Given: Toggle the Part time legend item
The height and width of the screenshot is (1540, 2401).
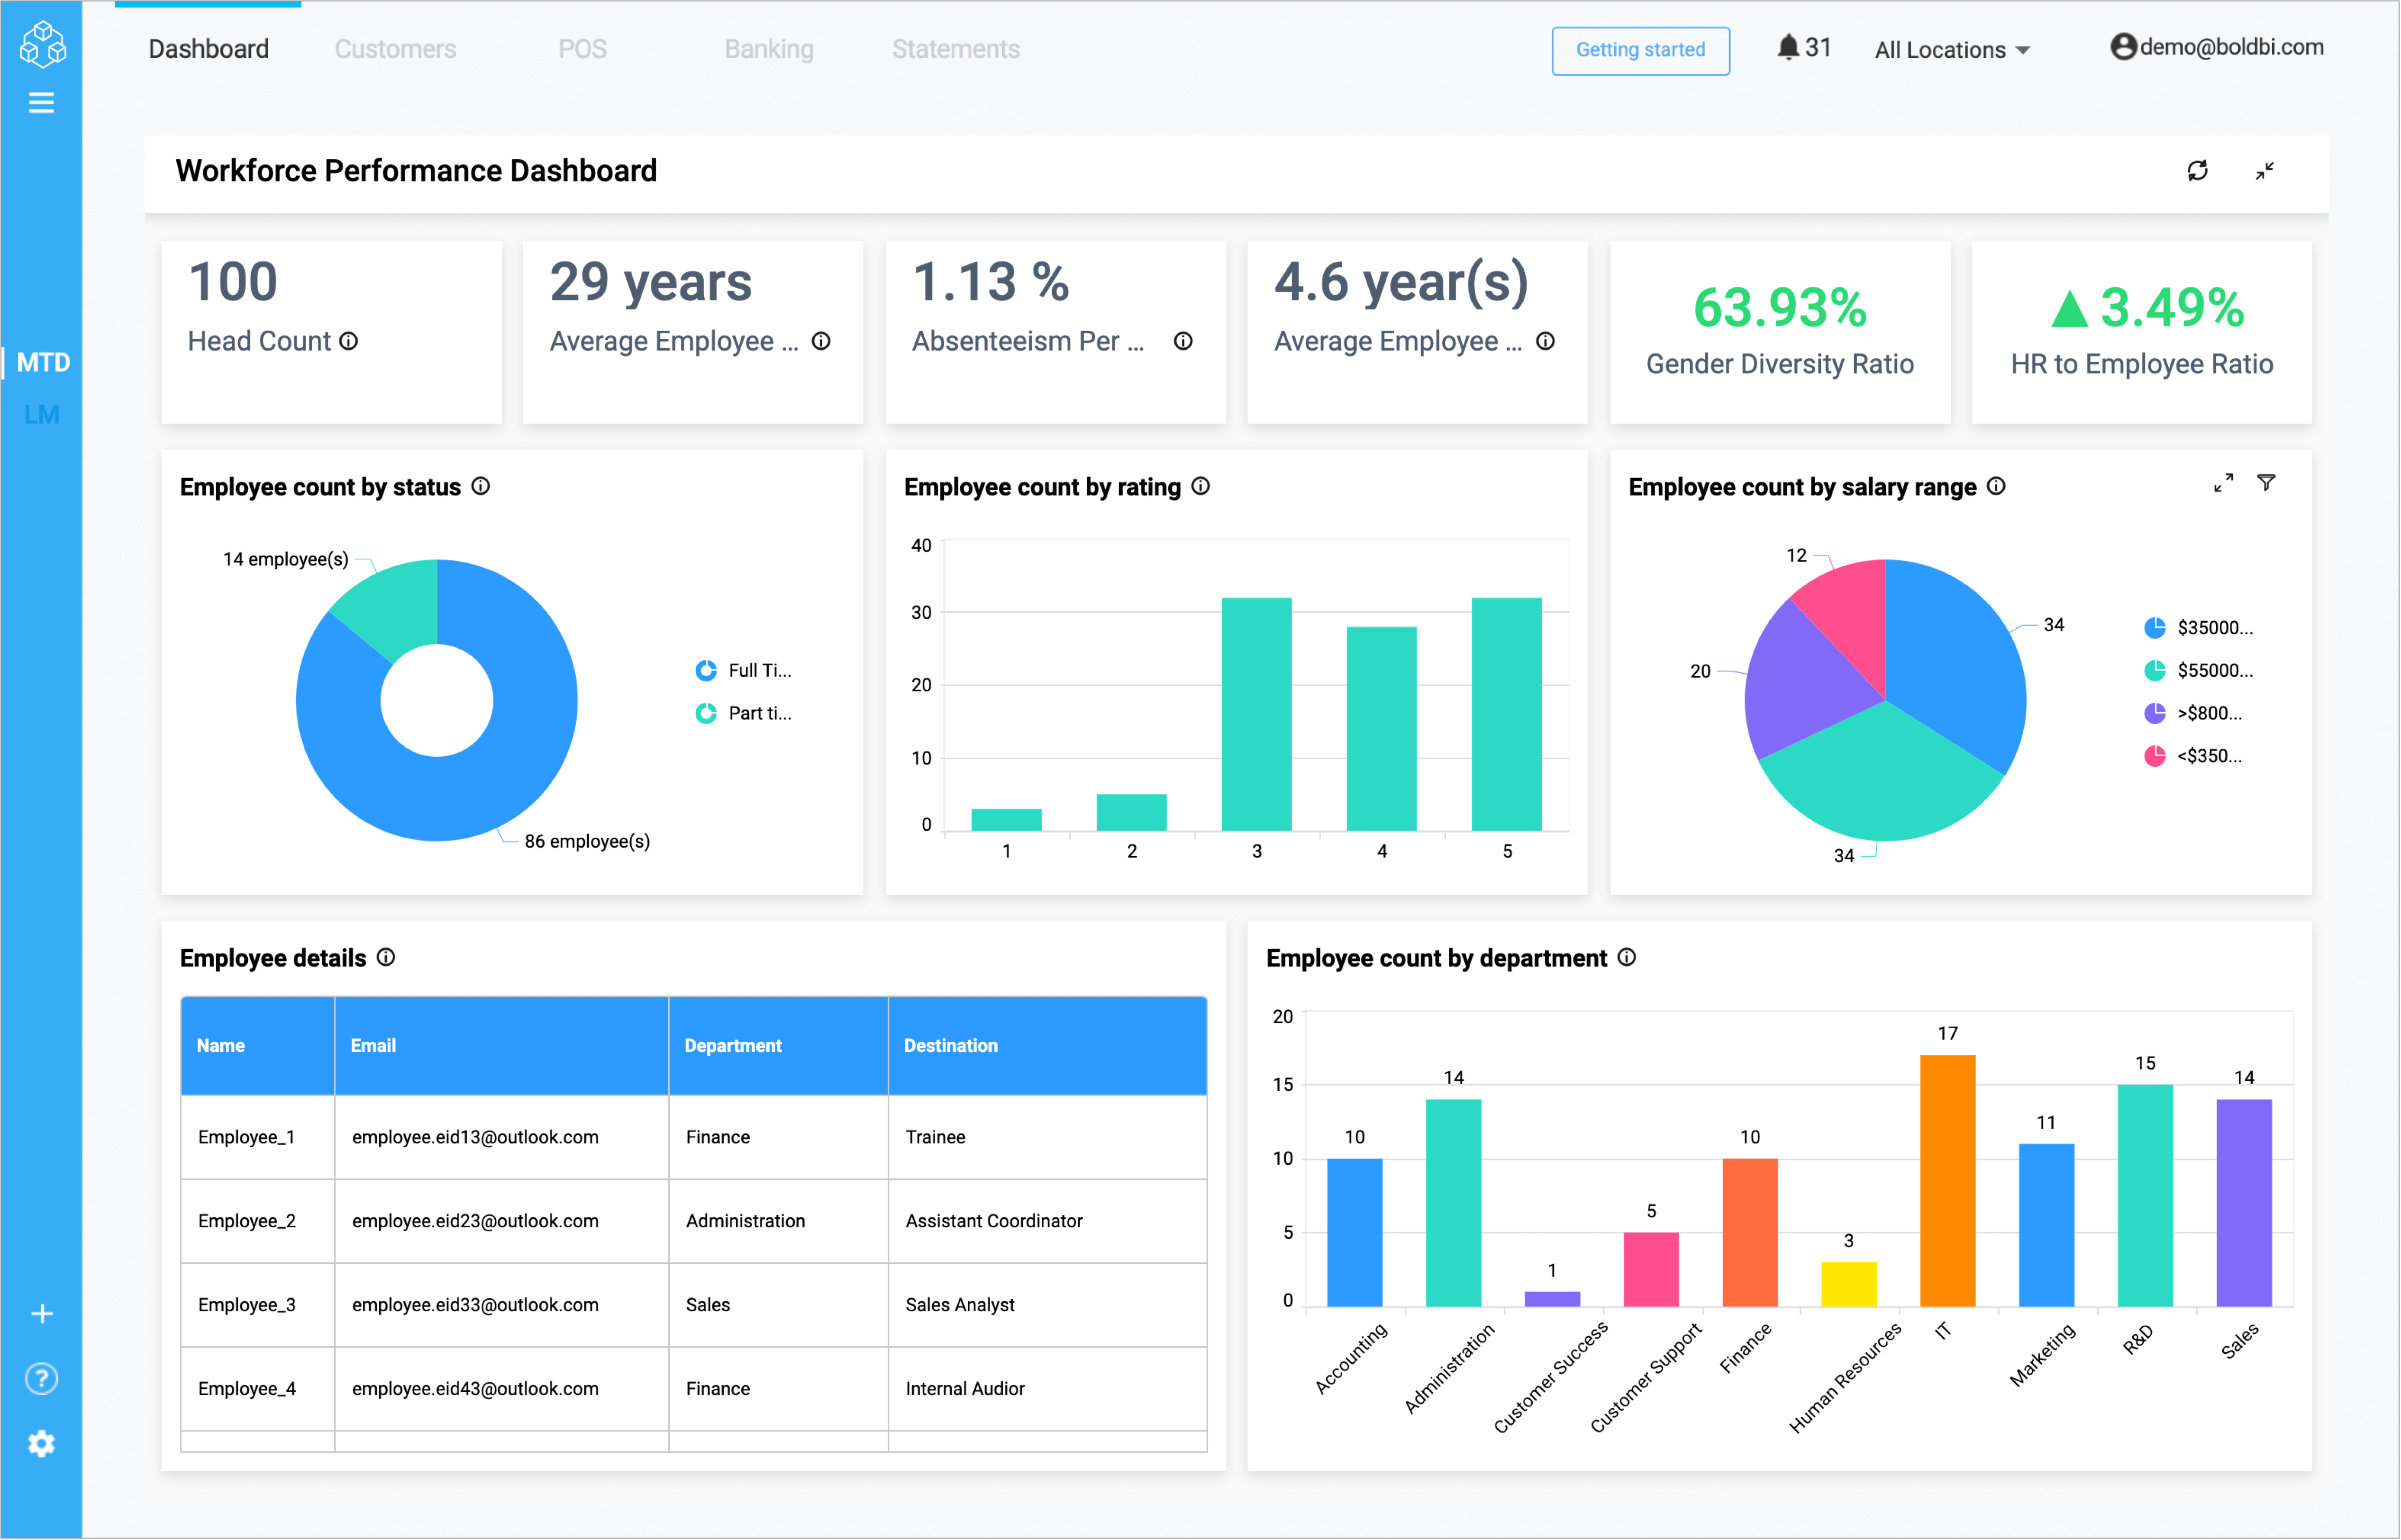Looking at the screenshot, I should [745, 713].
